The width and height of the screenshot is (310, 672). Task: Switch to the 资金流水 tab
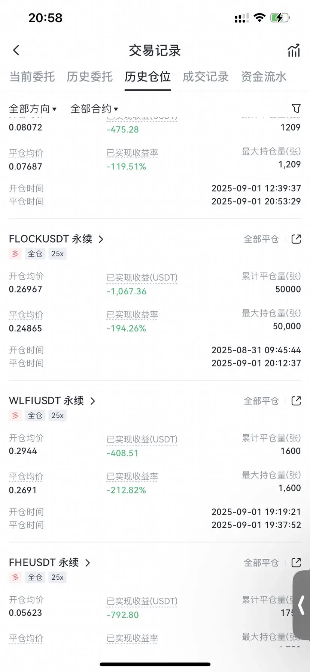[264, 77]
